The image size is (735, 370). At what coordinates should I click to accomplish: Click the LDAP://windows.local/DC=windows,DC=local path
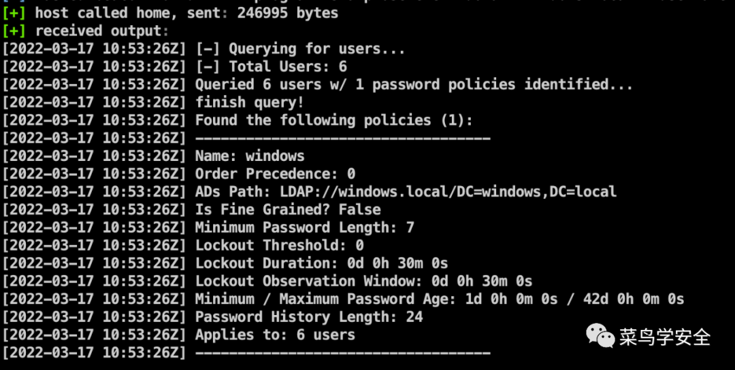pos(448,191)
